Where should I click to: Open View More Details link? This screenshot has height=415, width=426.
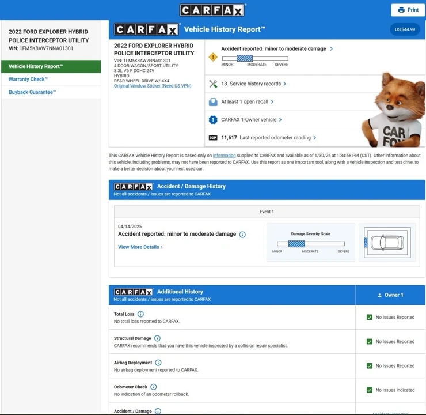pos(140,247)
